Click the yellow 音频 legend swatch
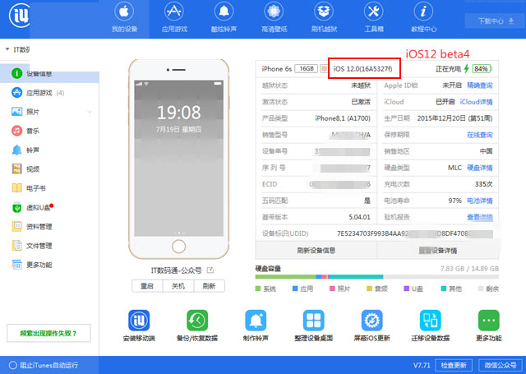This screenshot has height=374, width=526. [x=369, y=289]
